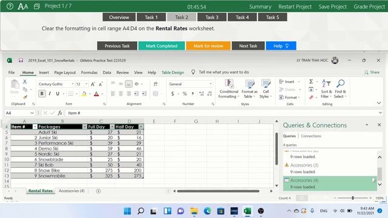Click the Merge & Center icon
The image size is (388, 218).
click(155, 94)
